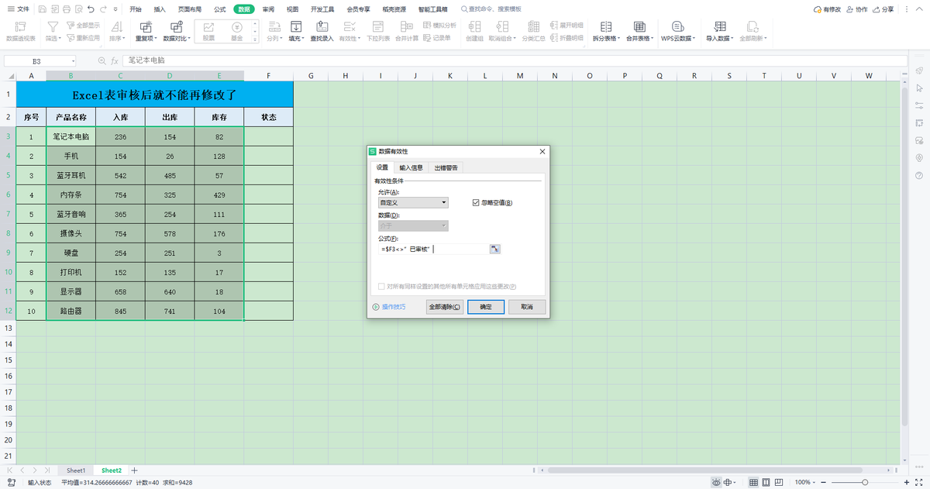930x489 pixels.
Task: Click the full screen icon in status bar
Action: point(920,482)
